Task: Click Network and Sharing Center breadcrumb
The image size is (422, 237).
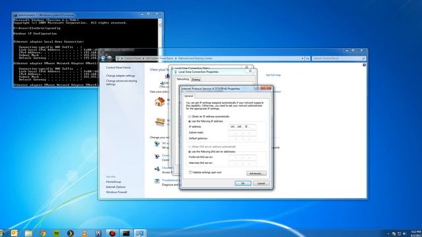Action: point(195,59)
